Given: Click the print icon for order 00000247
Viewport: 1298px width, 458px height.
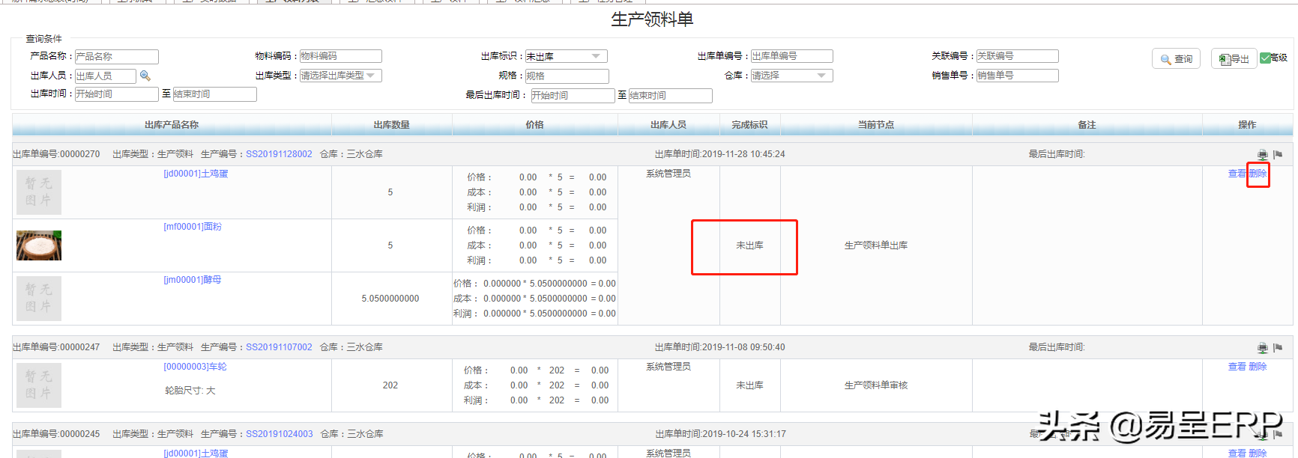Looking at the screenshot, I should coord(1263,348).
